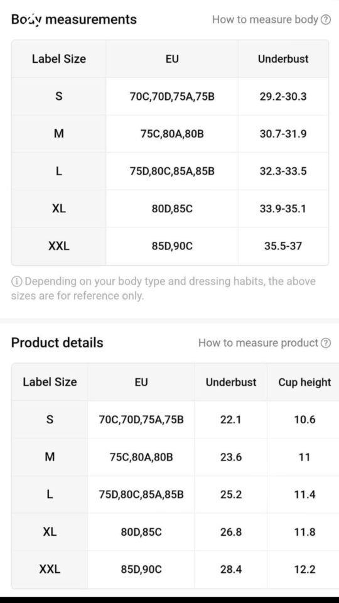339x603 pixels.
Task: Tap the info icon beside the sizing disclaimer
Action: click(x=16, y=281)
